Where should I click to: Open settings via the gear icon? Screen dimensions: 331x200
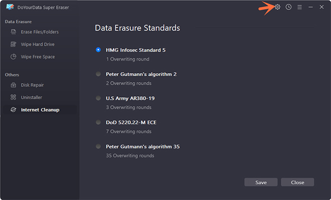[x=278, y=7]
